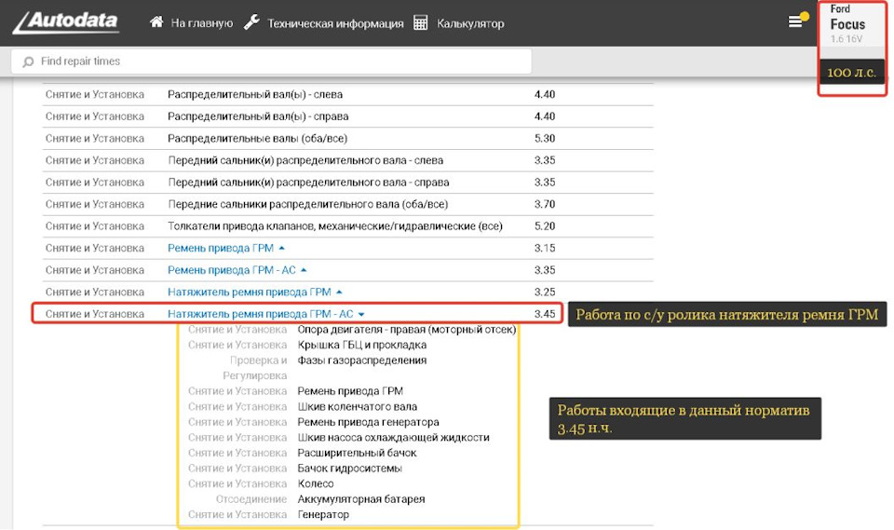Click Крышка ГБЦ и прокладка sub-item

click(x=362, y=346)
